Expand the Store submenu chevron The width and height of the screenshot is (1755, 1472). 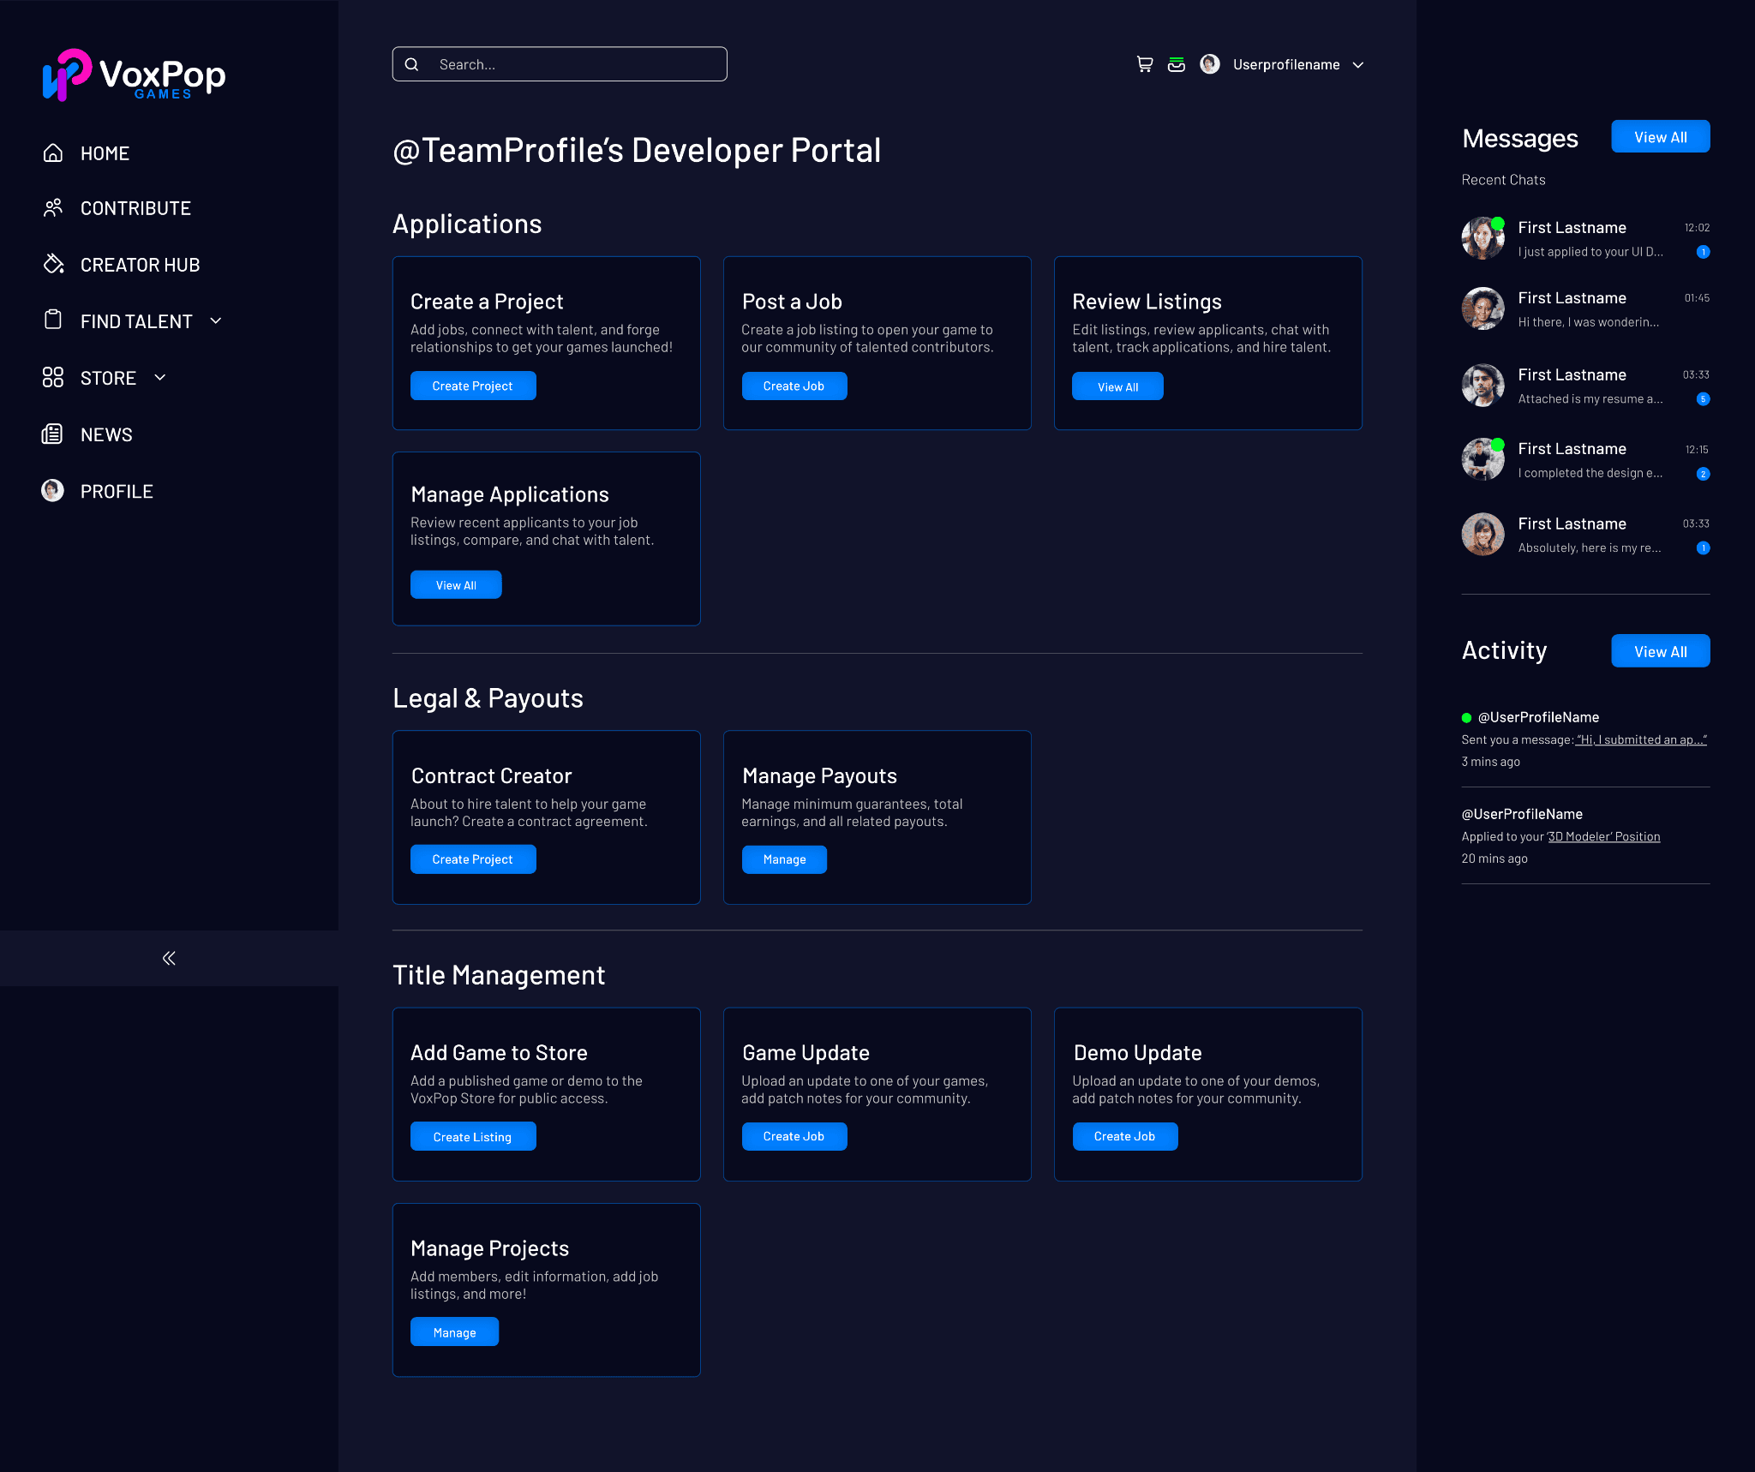click(160, 377)
